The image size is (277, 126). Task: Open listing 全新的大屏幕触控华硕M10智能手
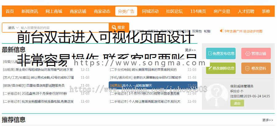[157, 78]
